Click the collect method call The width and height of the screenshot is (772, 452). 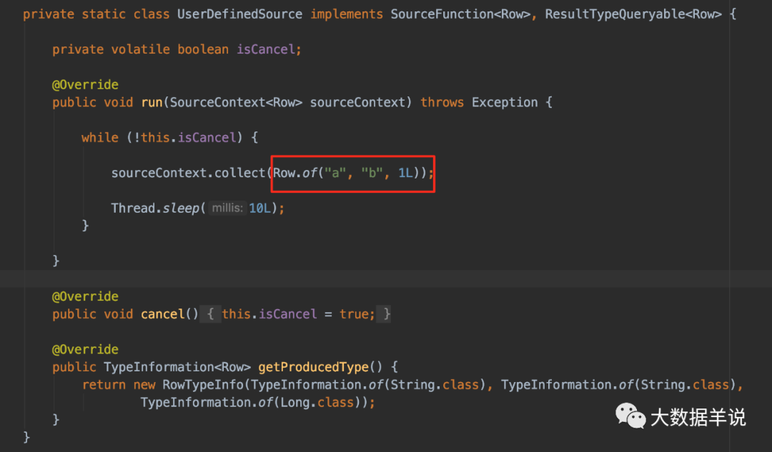(239, 173)
